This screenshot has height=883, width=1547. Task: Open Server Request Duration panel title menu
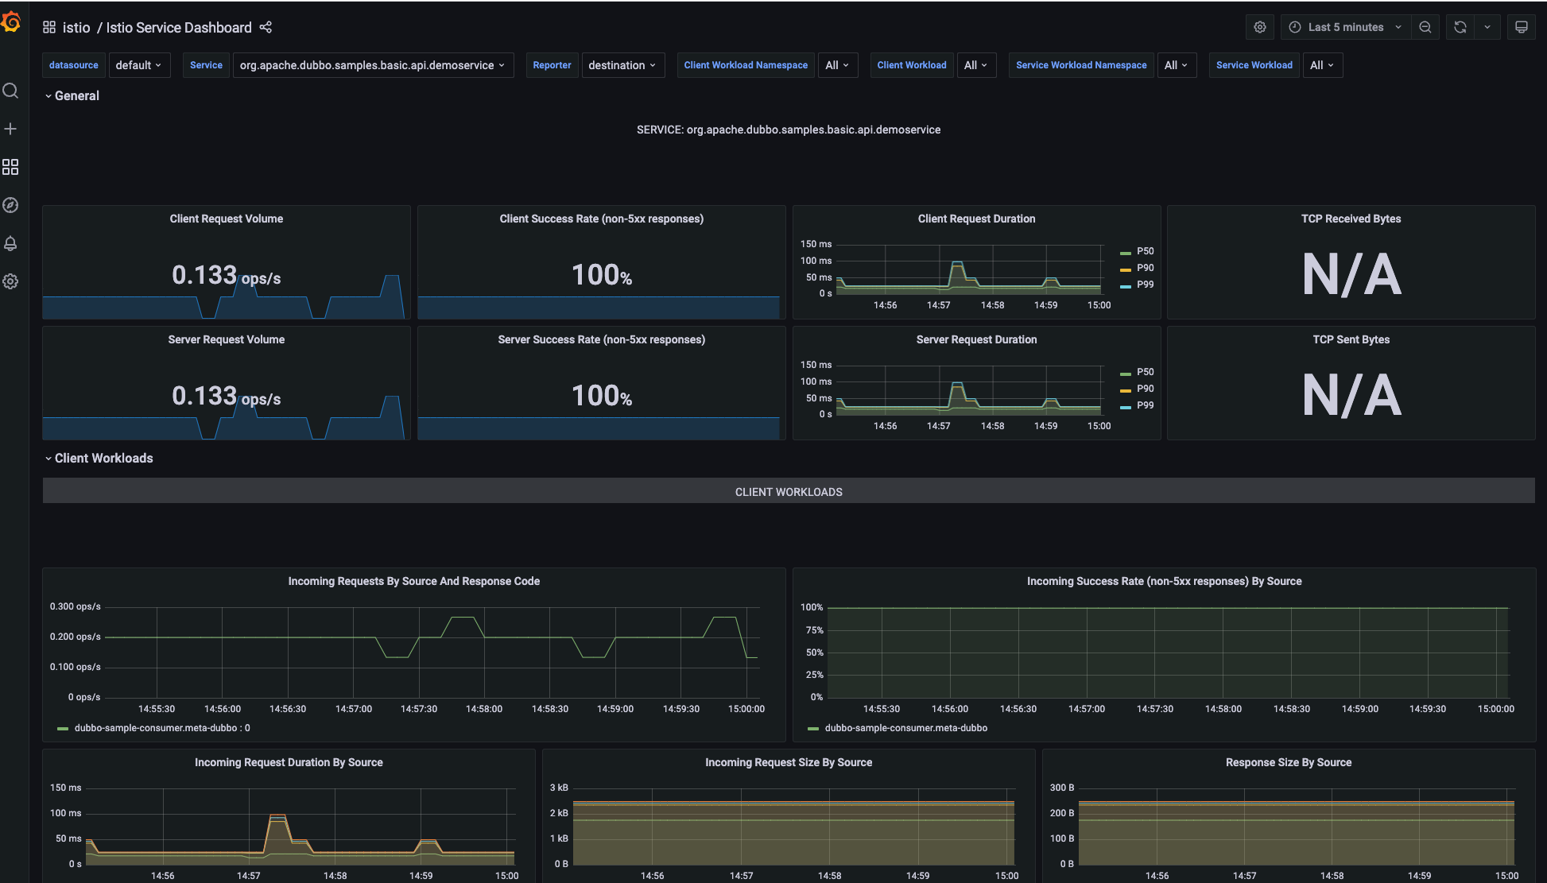976,339
